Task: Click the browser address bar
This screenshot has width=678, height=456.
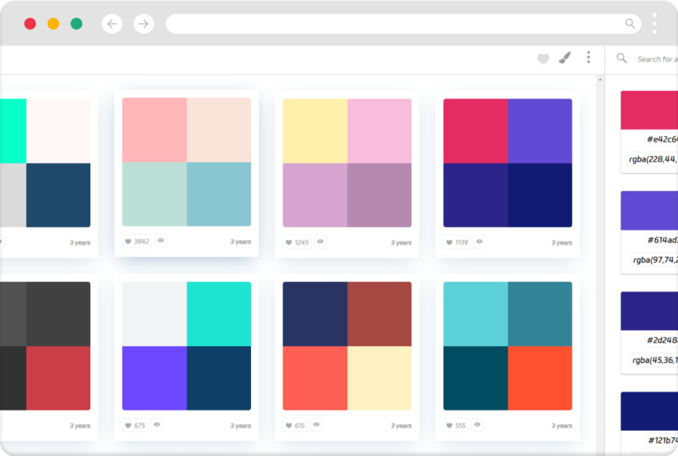Action: pyautogui.click(x=403, y=24)
